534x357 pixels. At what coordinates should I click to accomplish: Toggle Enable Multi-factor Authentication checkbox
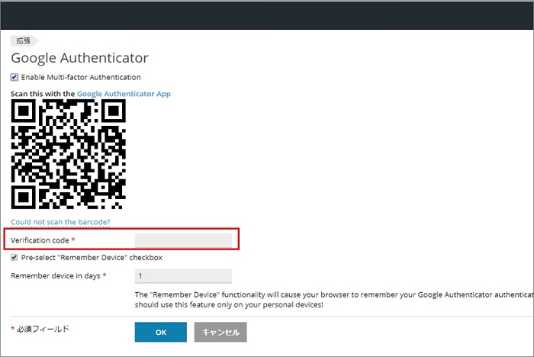coord(14,77)
